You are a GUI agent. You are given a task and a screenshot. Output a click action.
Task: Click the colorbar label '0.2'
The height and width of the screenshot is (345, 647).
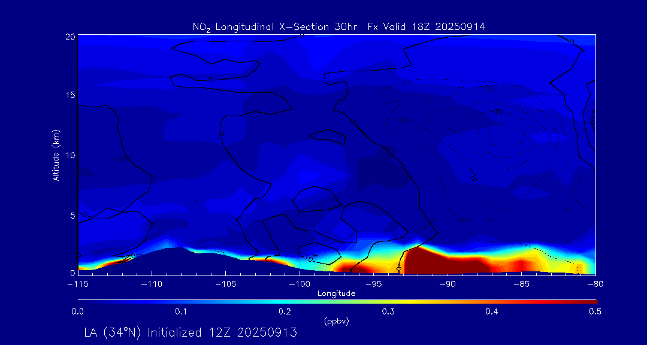(285, 312)
